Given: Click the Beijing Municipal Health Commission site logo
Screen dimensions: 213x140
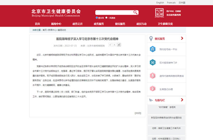Looking at the screenshot, I should (56, 13).
